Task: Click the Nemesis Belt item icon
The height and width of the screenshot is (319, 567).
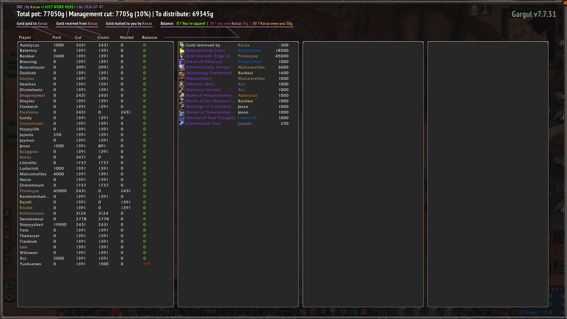Action: point(182,84)
